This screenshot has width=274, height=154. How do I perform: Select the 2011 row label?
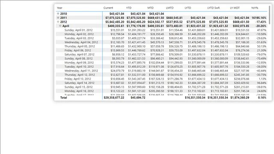[x=64, y=18]
